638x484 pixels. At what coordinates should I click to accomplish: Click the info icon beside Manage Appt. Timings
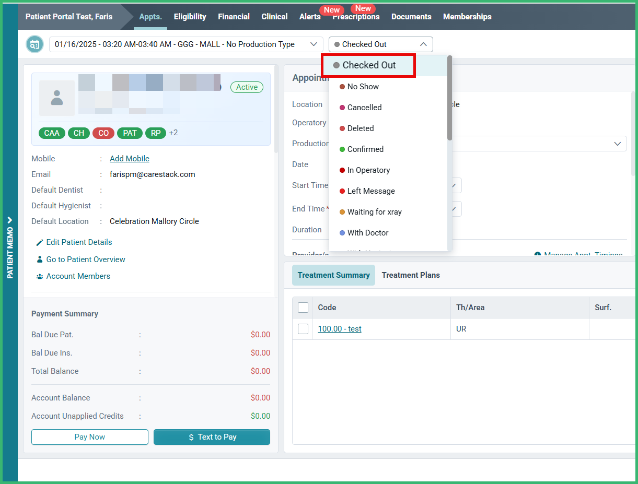(539, 254)
